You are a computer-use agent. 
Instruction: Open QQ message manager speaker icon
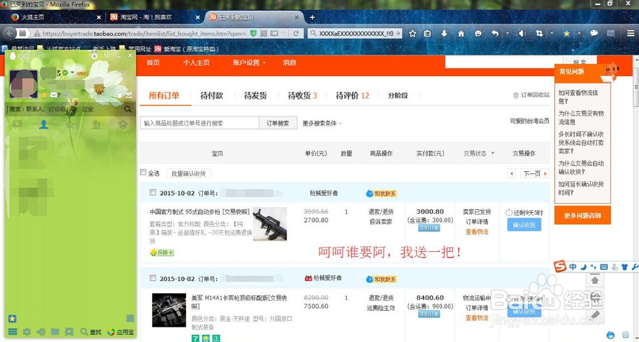41,332
